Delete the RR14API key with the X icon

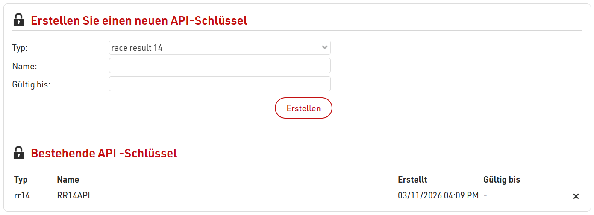(576, 196)
